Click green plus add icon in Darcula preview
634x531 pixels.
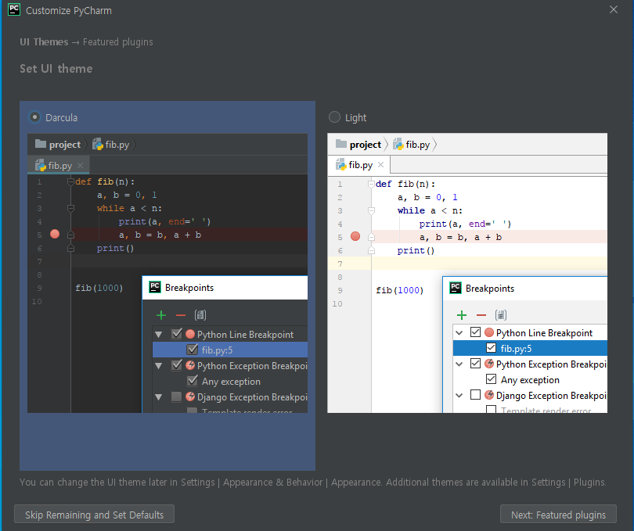tap(161, 315)
